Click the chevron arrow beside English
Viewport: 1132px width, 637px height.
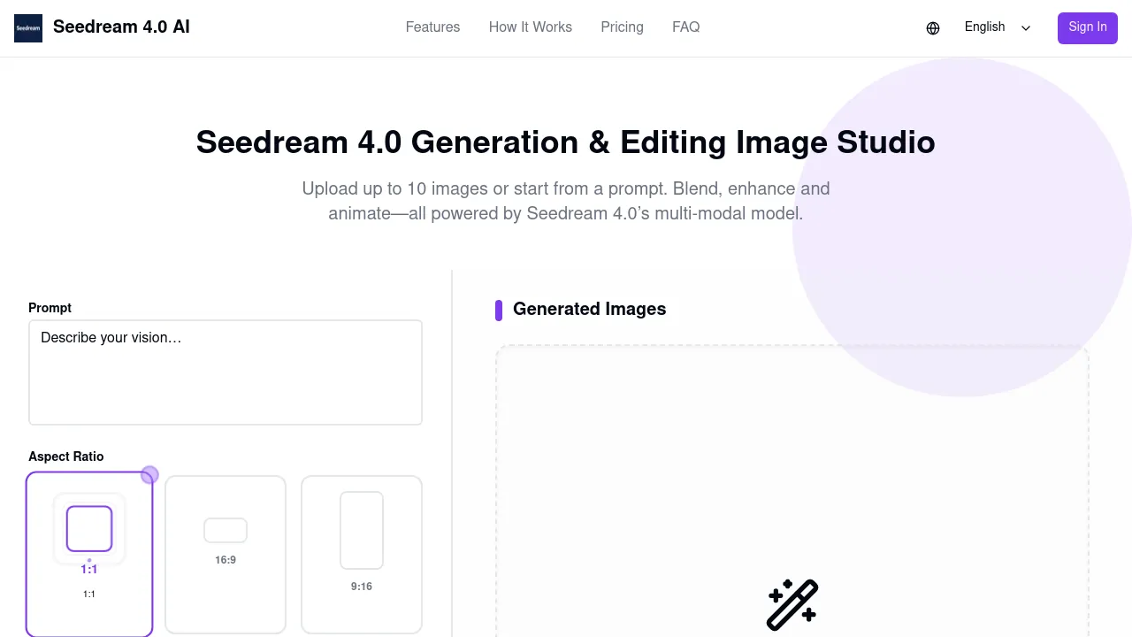pyautogui.click(x=1026, y=28)
